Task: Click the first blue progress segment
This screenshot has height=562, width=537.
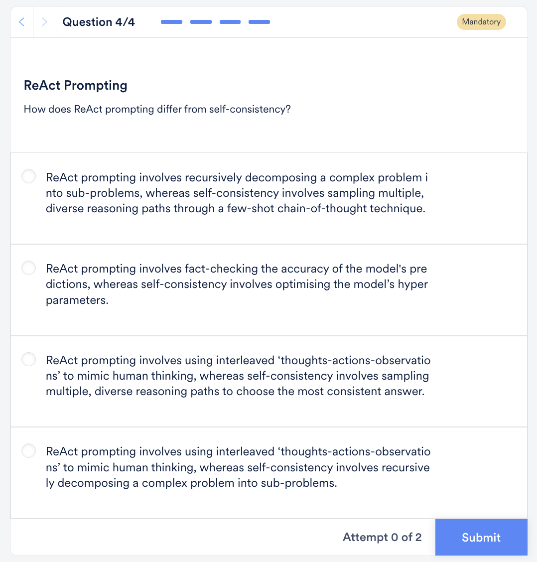Action: (171, 22)
